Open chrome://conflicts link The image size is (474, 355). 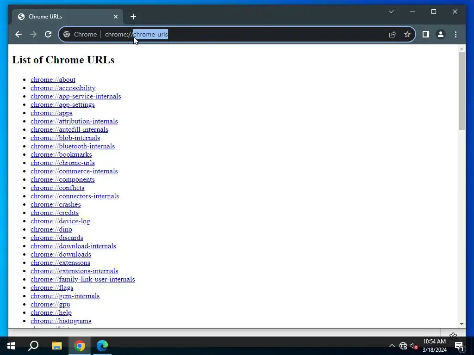57,188
